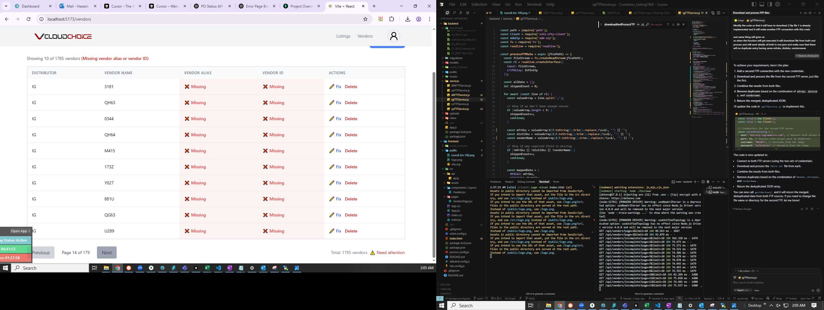
Task: Open Source Control view in Cursor
Action: [x=460, y=13]
